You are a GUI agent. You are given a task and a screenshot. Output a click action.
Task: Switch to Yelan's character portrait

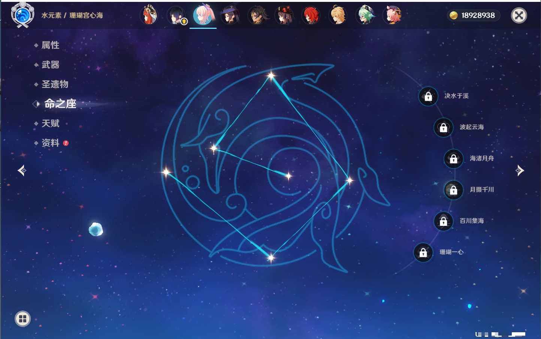(x=176, y=15)
